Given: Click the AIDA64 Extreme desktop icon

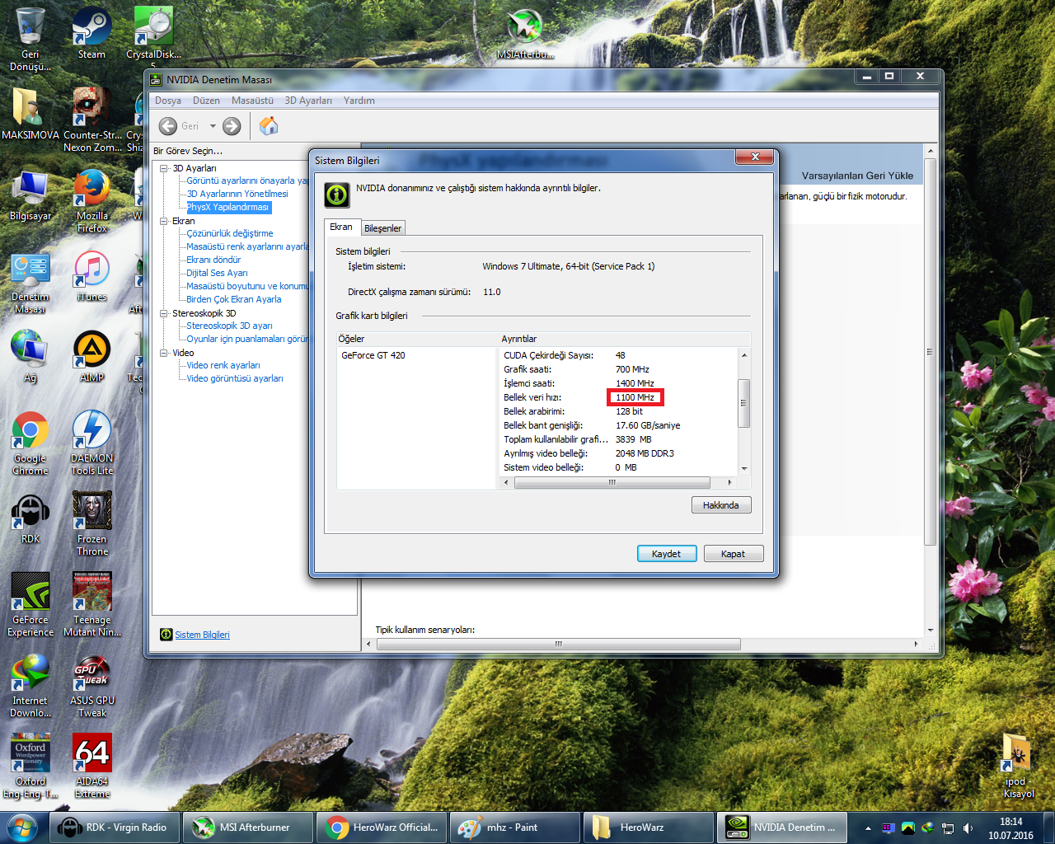Looking at the screenshot, I should pos(92,767).
